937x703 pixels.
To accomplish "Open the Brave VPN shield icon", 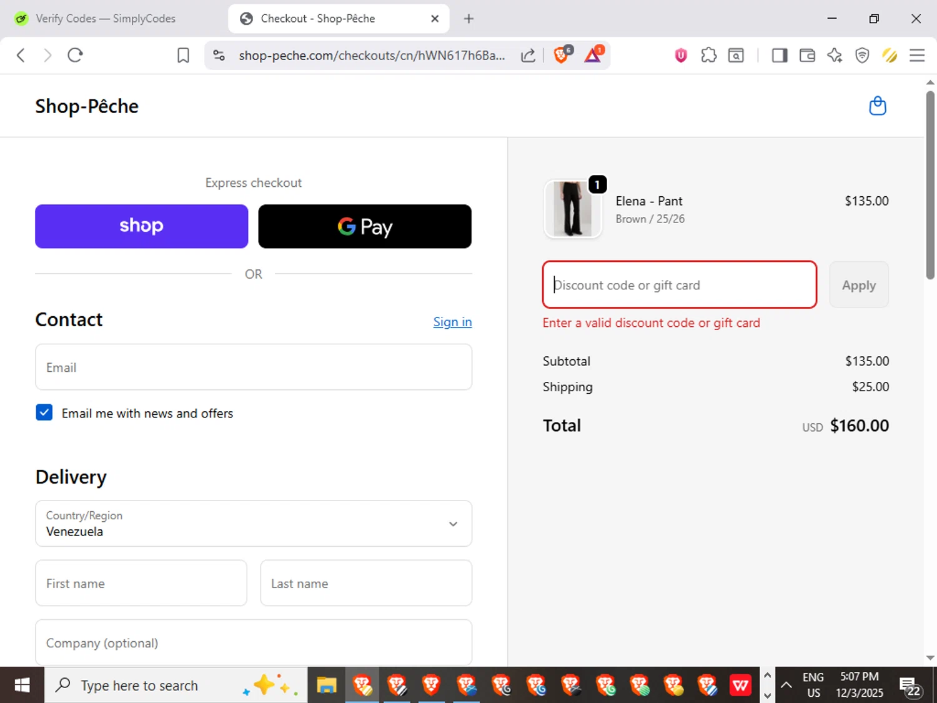I will coord(862,56).
